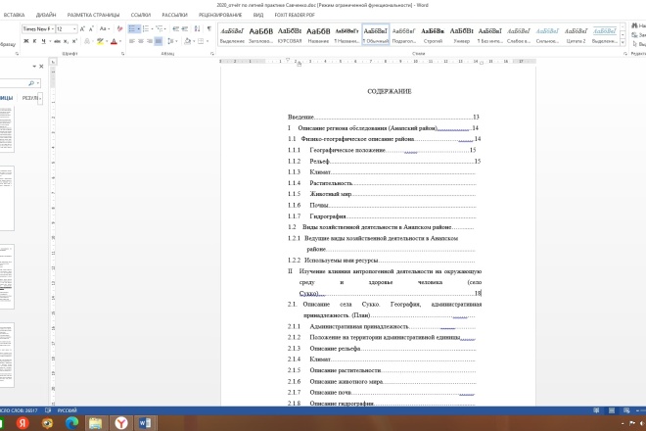
Task: Sort paragraph contents
Action: click(198, 28)
